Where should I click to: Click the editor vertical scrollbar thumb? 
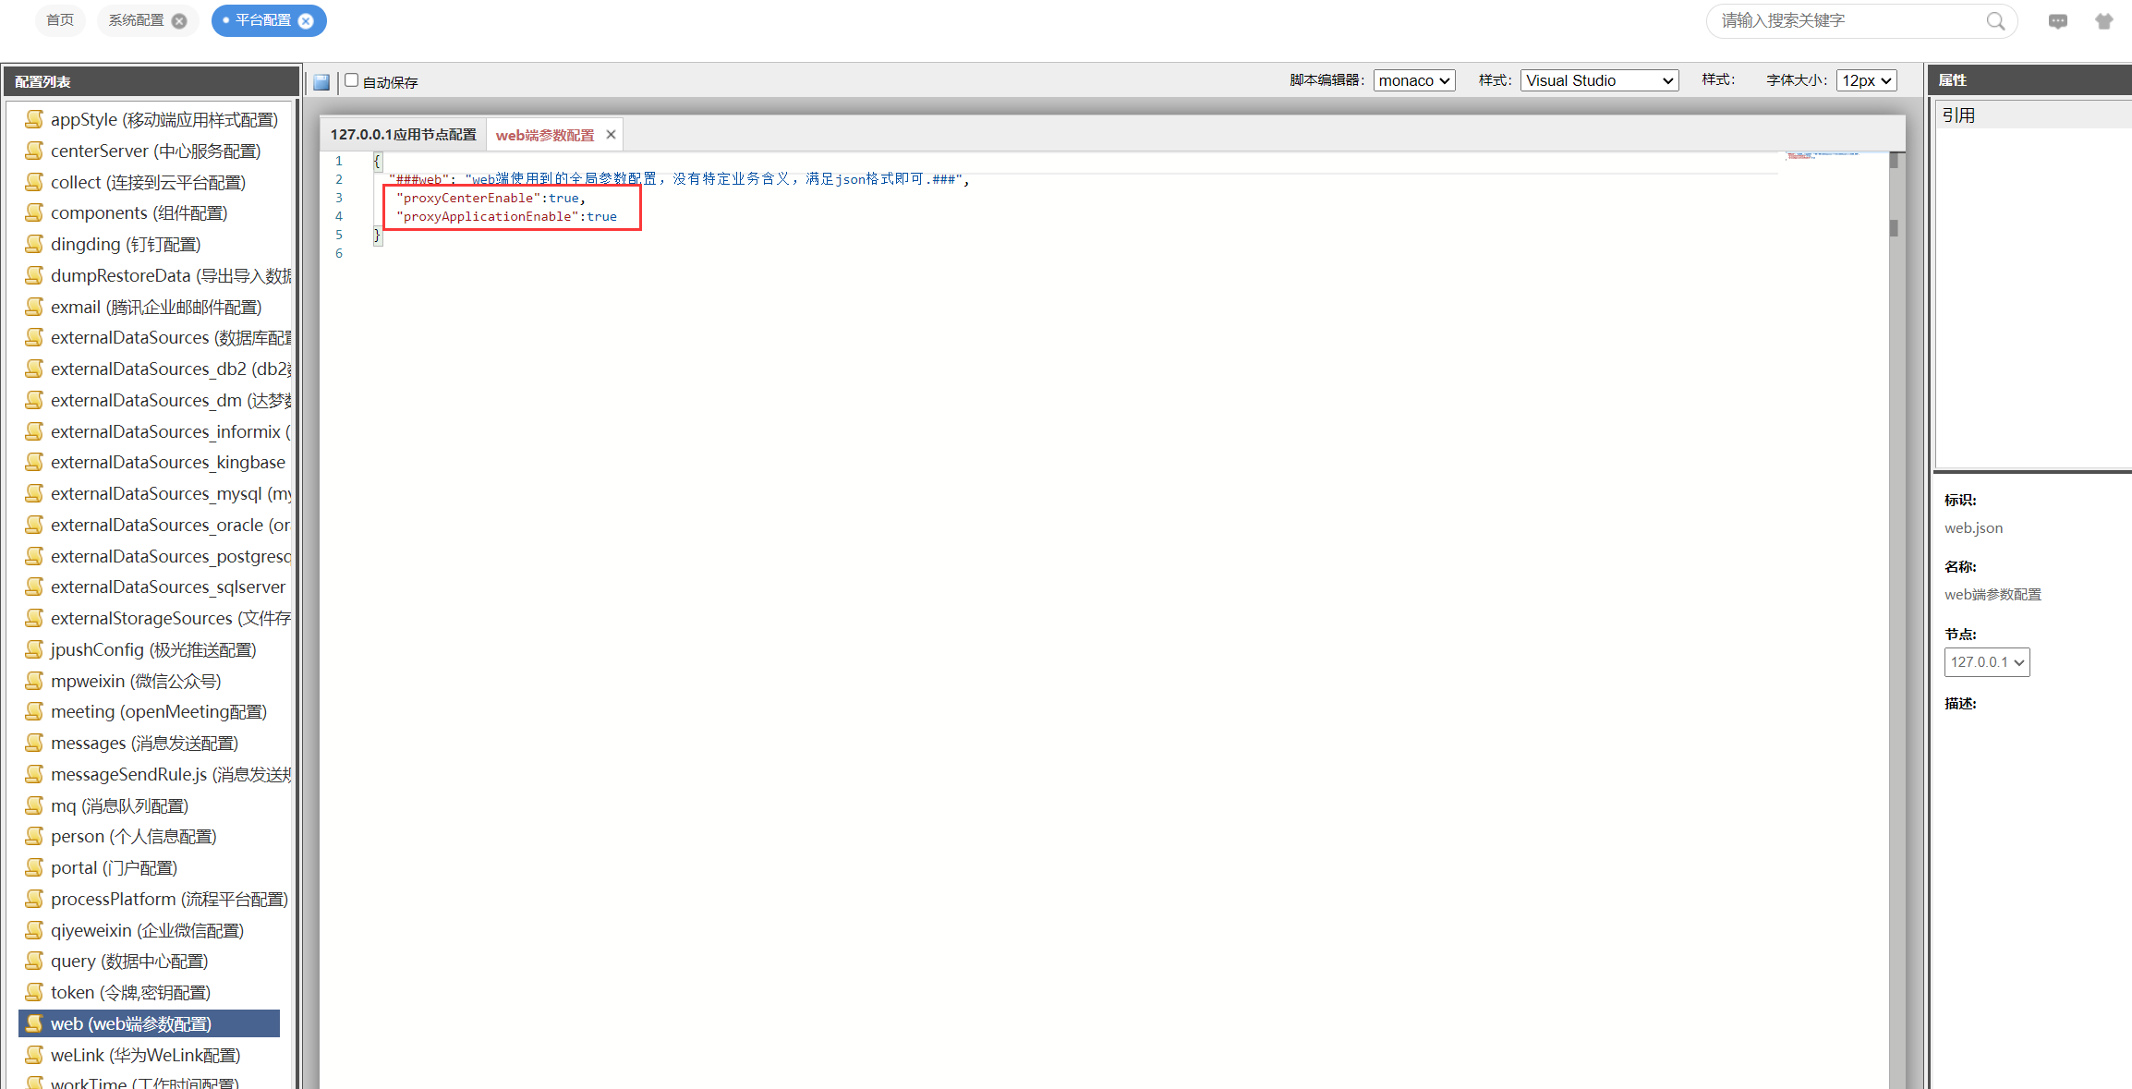[1894, 227]
